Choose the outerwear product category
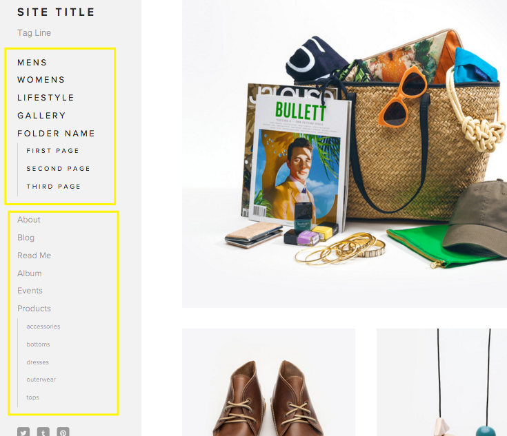Viewport: 507px width, 436px height. pyautogui.click(x=41, y=380)
